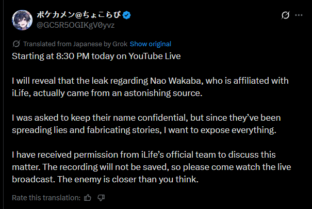Image resolution: width=312 pixels, height=209 pixels.
Task: Click the 'Rate this translation:' label
Action: point(46,197)
